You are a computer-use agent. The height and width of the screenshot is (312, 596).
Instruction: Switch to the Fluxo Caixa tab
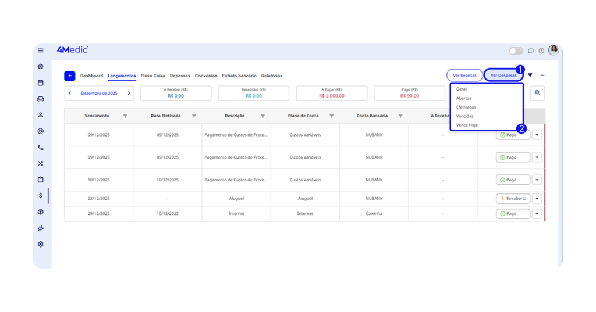point(152,76)
